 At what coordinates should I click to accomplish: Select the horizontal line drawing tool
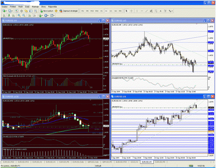(142, 11)
